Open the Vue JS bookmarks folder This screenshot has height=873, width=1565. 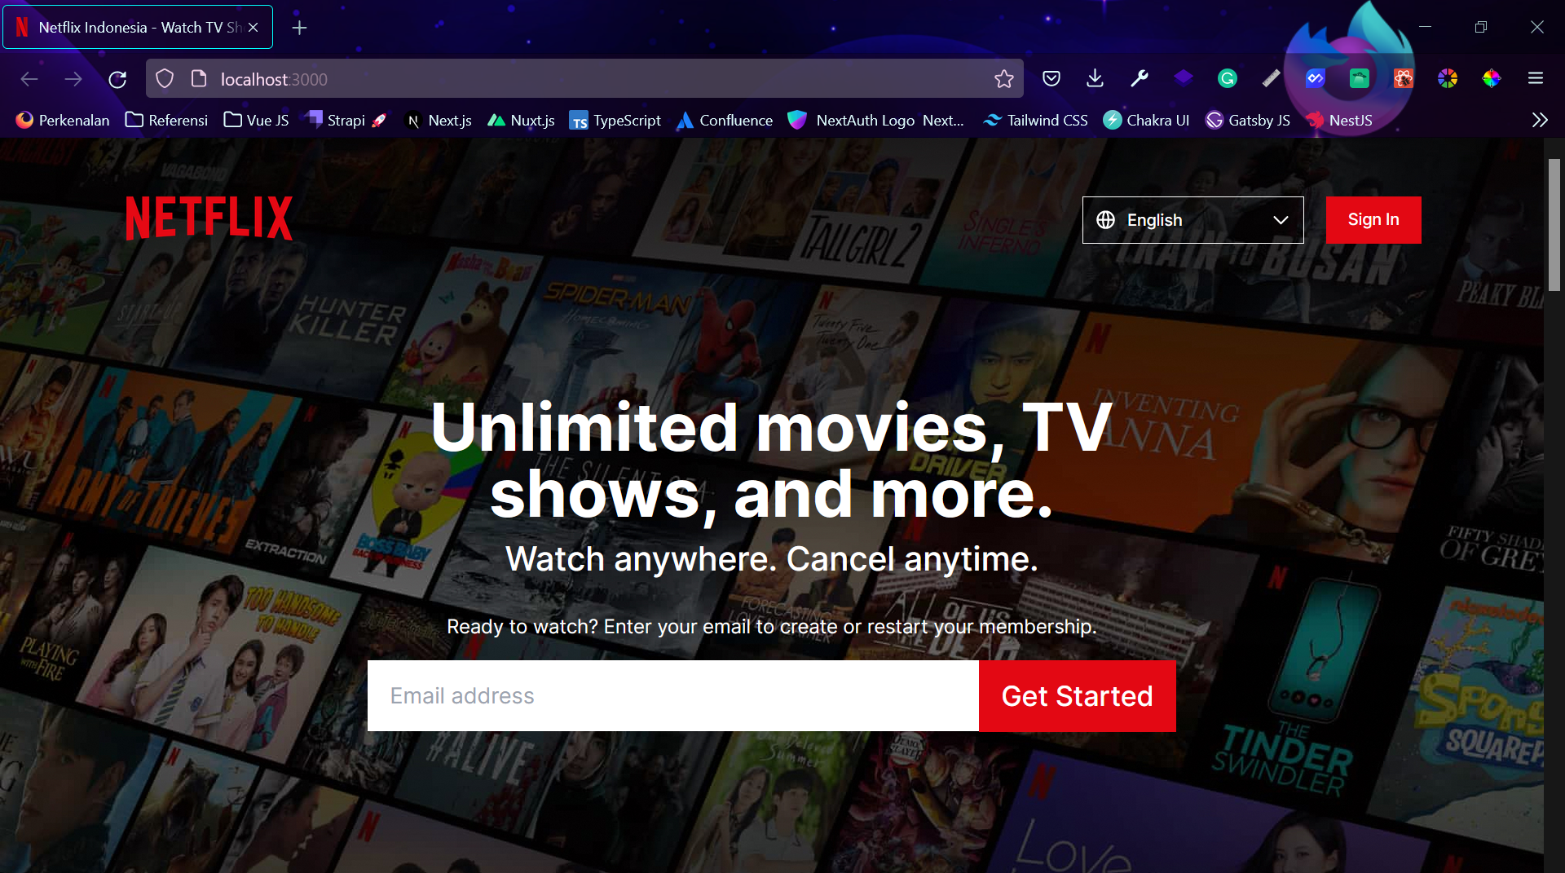(256, 120)
